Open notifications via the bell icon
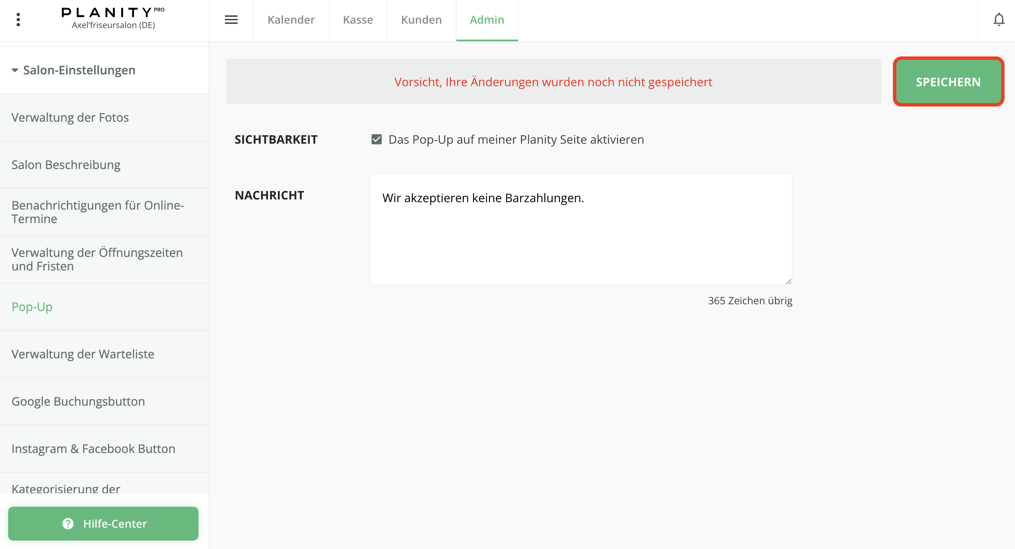This screenshot has height=549, width=1015. 1000,19
